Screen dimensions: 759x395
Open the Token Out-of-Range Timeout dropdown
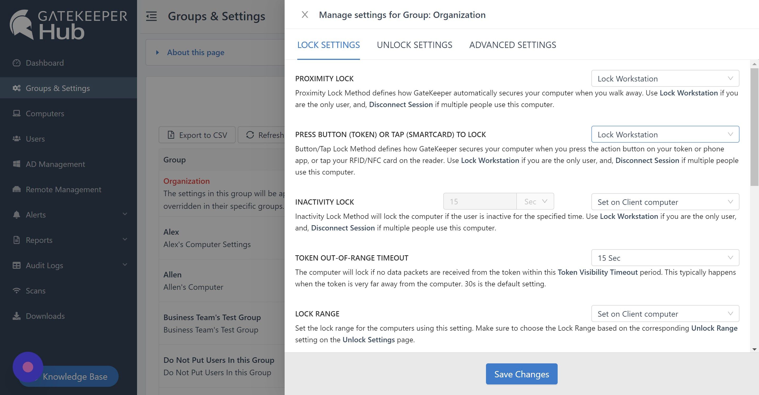[x=665, y=258]
